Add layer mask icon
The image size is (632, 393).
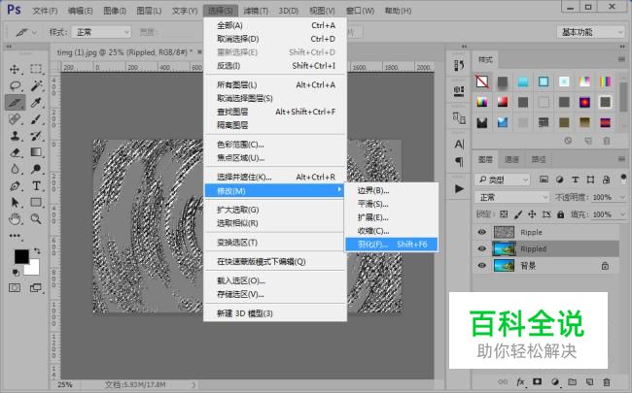(537, 381)
